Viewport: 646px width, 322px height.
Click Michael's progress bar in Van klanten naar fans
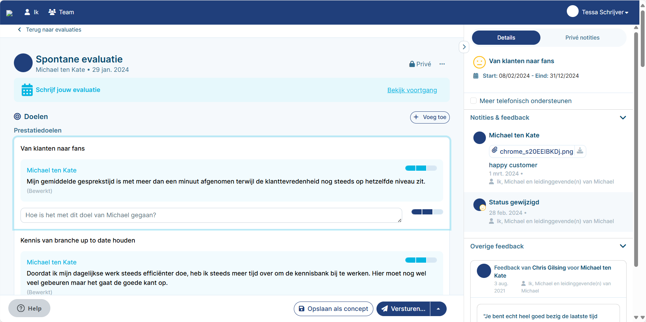[421, 168]
